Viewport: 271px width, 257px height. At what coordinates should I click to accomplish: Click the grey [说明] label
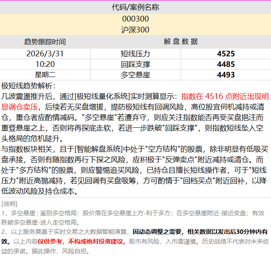(x=9, y=203)
